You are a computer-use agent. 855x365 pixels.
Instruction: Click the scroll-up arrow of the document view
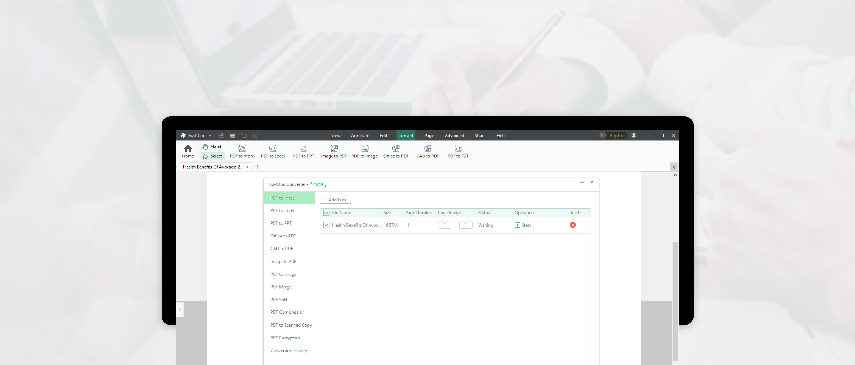pos(675,175)
